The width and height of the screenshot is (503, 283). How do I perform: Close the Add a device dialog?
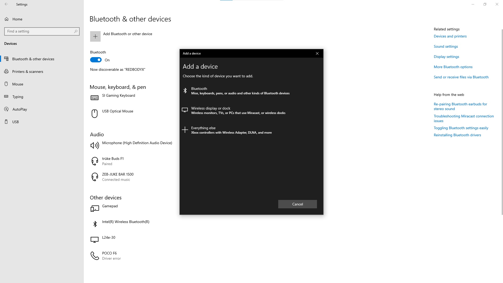point(317,53)
